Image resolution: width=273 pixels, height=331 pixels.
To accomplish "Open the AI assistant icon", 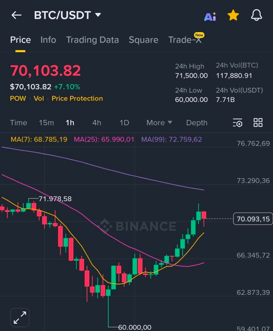I will tap(210, 16).
